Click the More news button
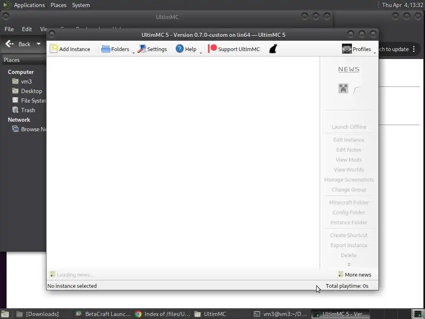This screenshot has height=319, width=425. coord(355,275)
